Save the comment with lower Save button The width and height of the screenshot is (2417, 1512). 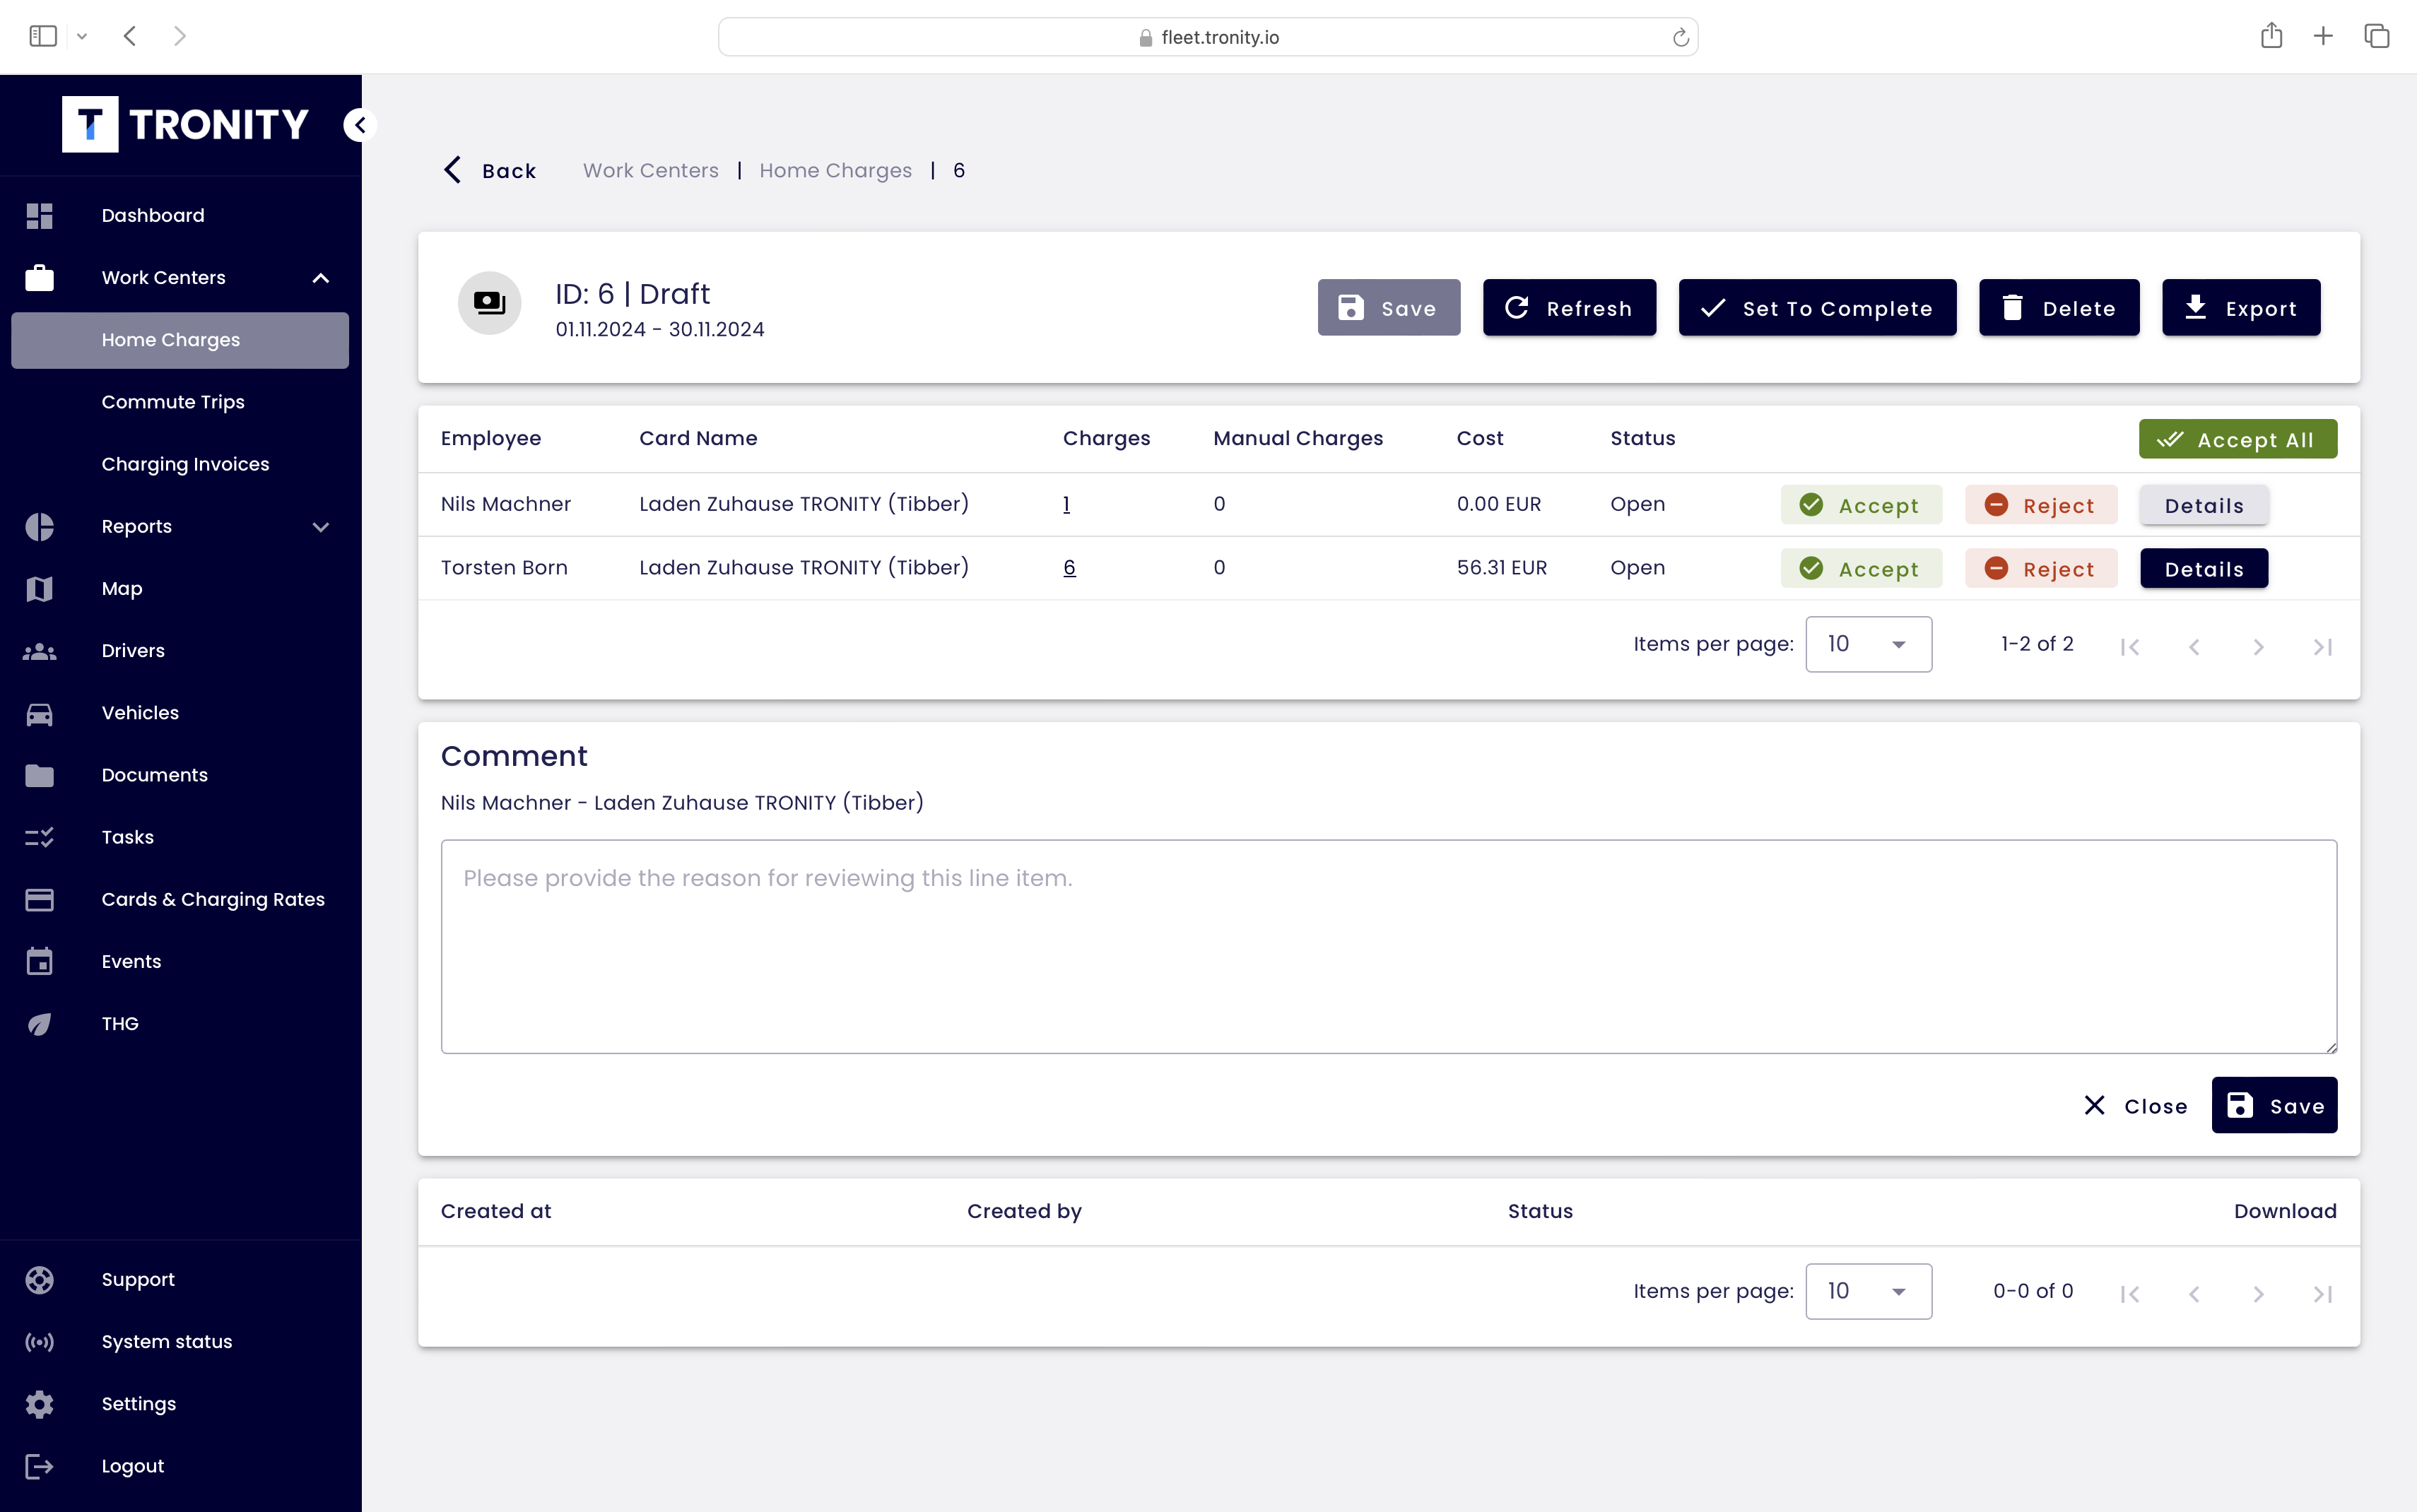click(x=2274, y=1105)
